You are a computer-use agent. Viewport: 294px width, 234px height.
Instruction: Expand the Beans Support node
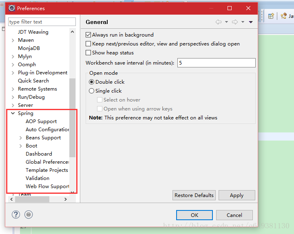click(21, 138)
